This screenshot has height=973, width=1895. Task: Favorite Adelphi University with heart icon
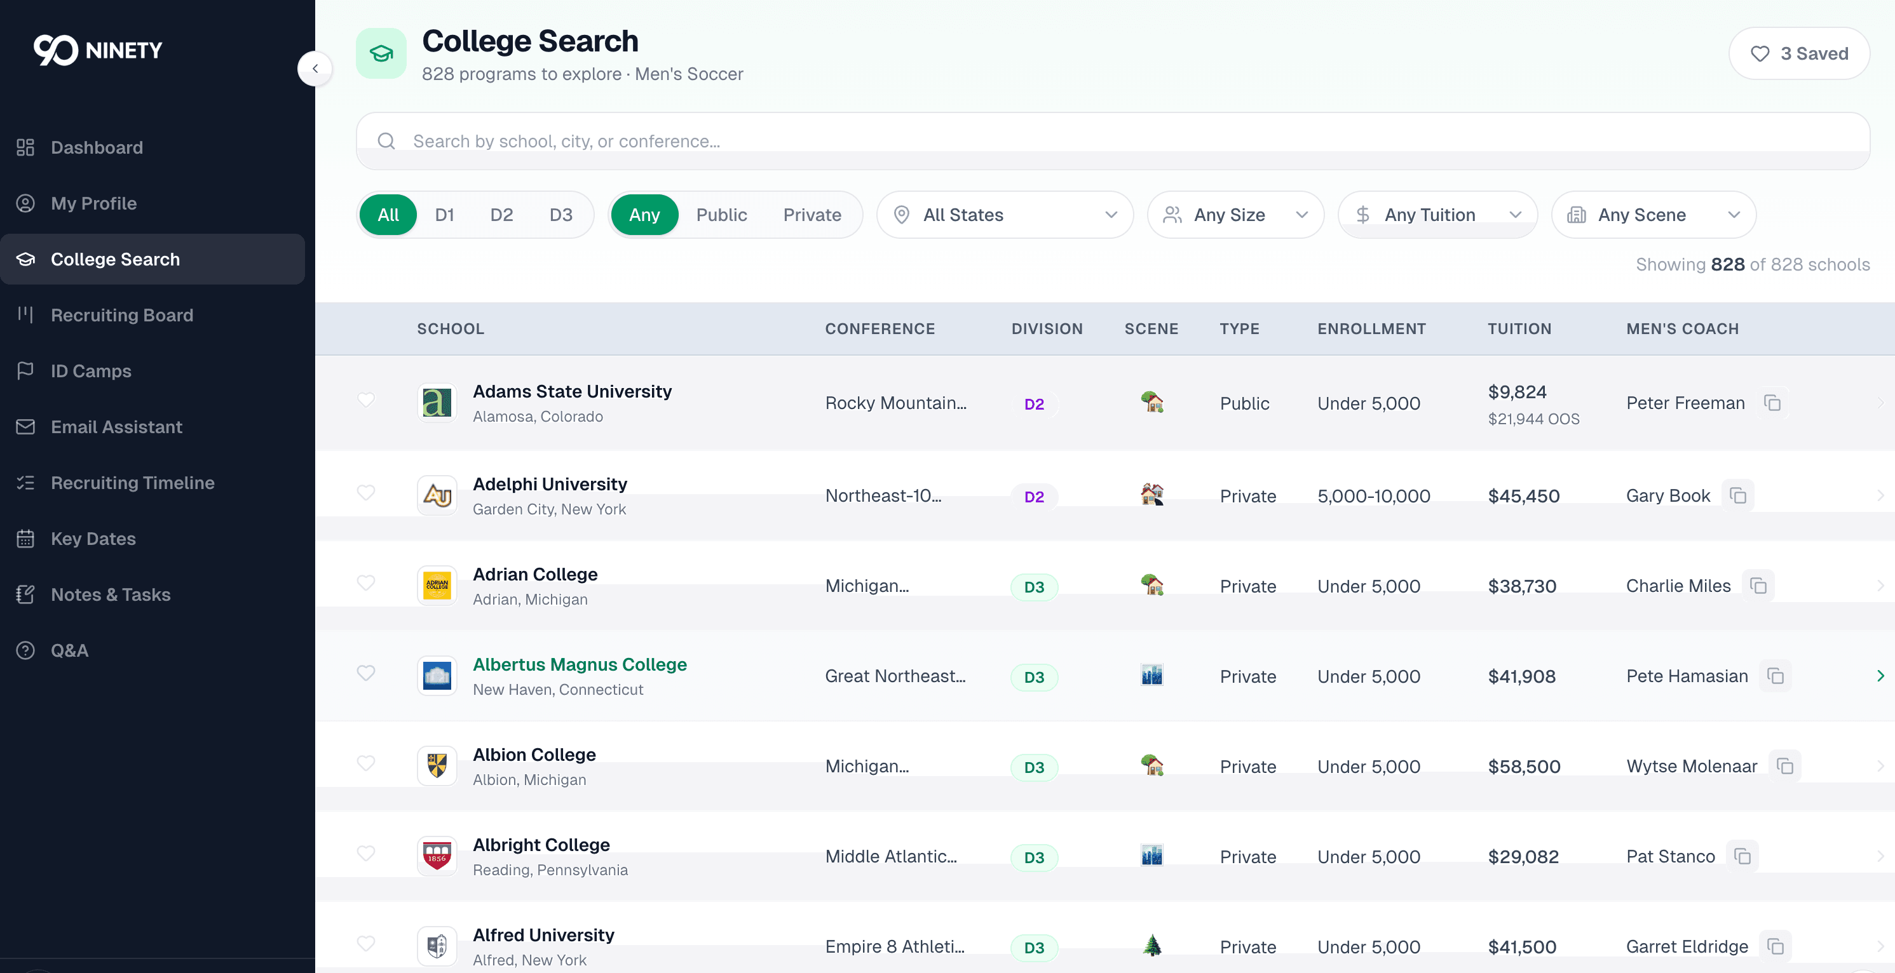click(x=365, y=493)
